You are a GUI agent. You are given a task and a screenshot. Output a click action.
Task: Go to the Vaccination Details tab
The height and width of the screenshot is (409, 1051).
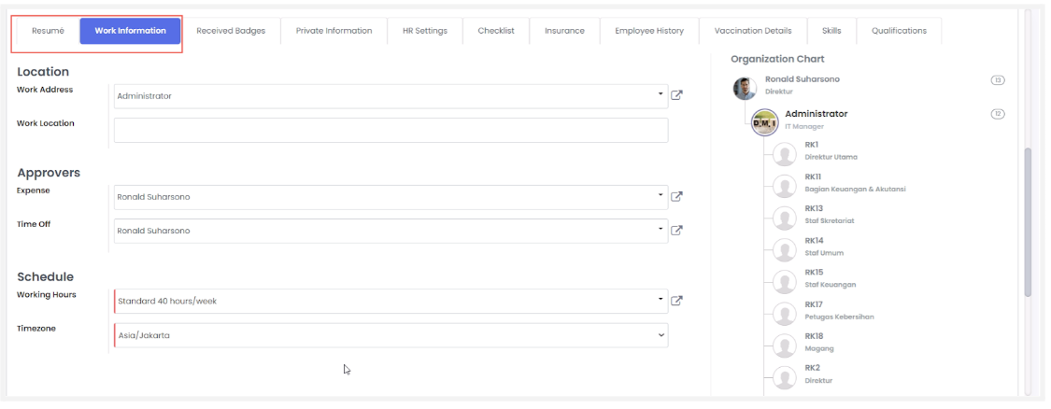(x=752, y=31)
